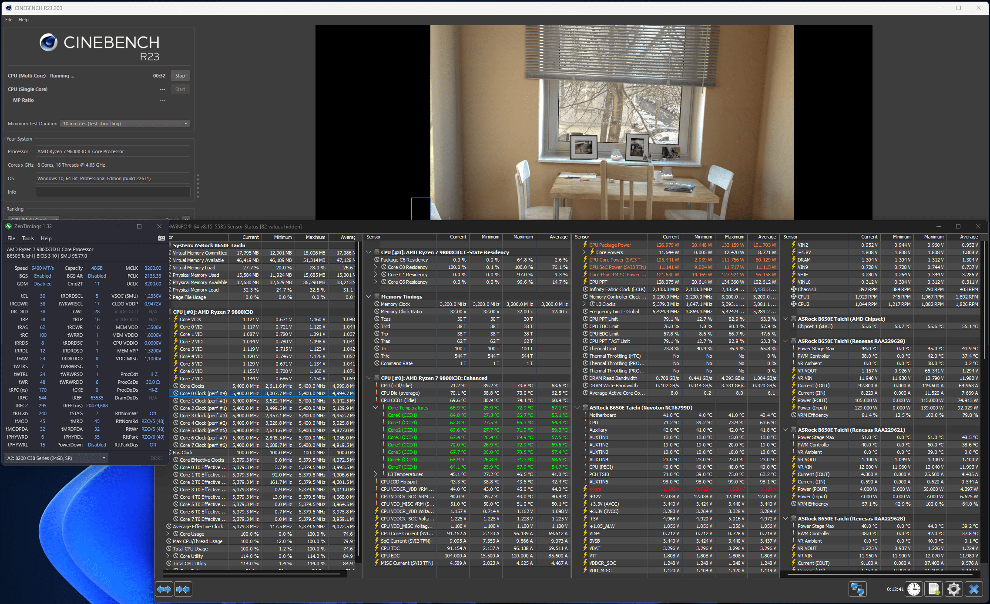The width and height of the screenshot is (990, 604).
Task: Click the lightning icon beside Core VIDs
Action: [176, 319]
